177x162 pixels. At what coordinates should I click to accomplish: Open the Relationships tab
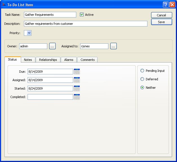(x=48, y=60)
